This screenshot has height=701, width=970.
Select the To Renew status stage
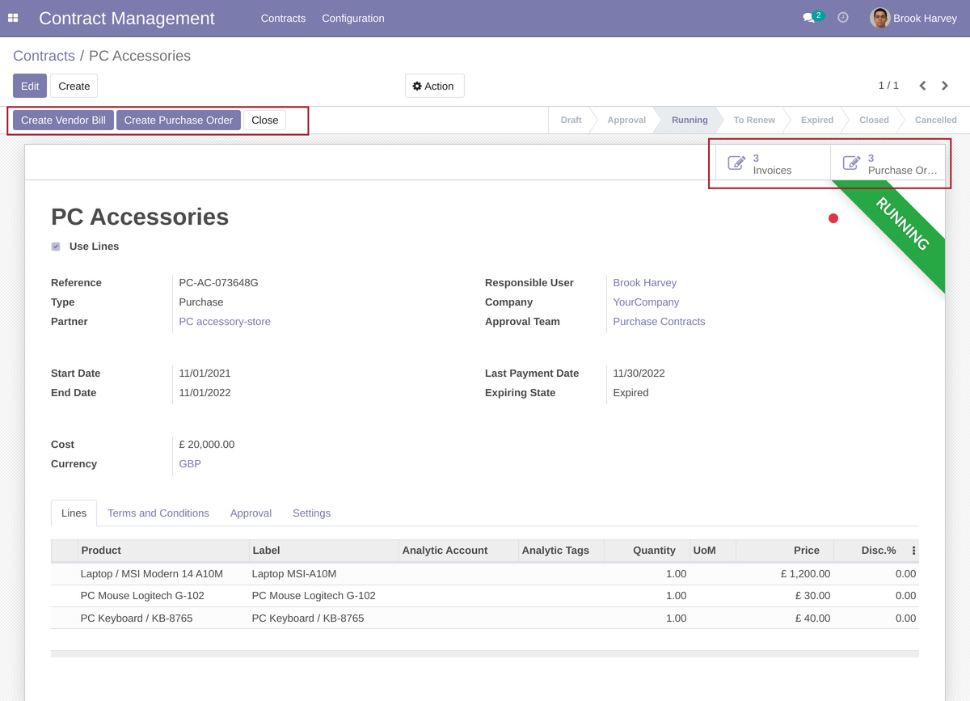[754, 120]
